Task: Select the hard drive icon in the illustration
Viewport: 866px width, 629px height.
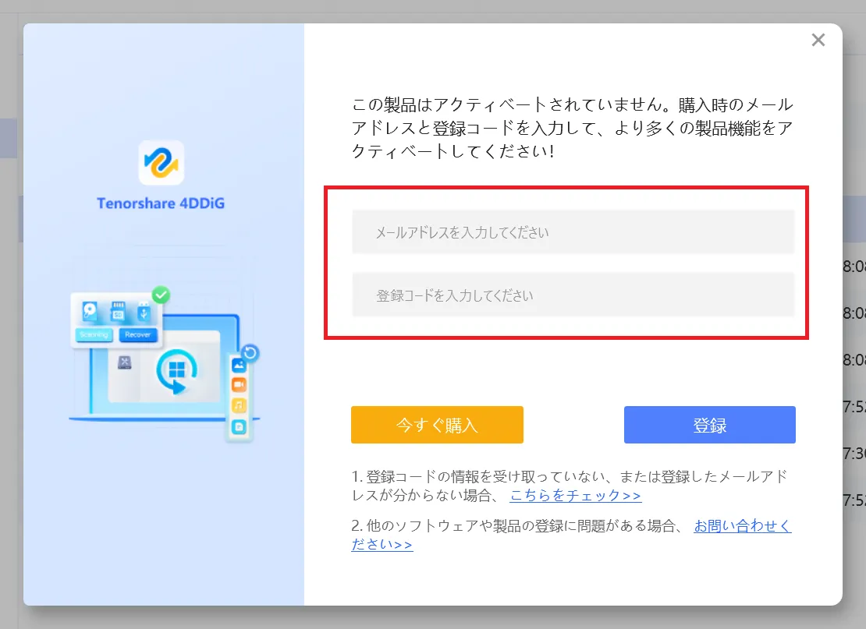Action: coord(89,310)
